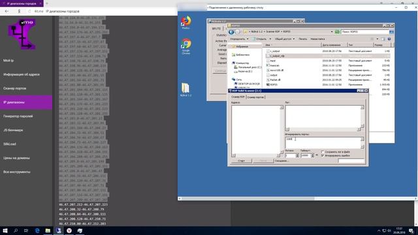
Task: Click 'Печать' in Explorer toolbar
Action: [302, 39]
